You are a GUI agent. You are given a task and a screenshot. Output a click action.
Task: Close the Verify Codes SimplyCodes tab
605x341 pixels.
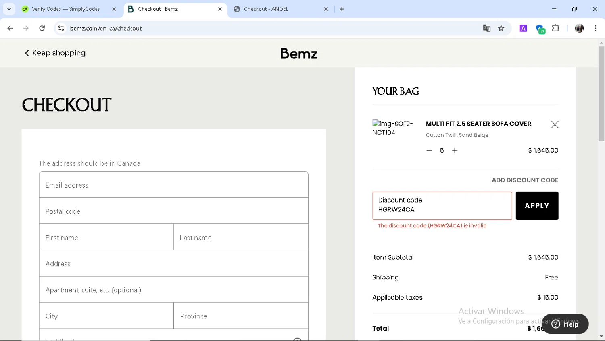tap(114, 9)
